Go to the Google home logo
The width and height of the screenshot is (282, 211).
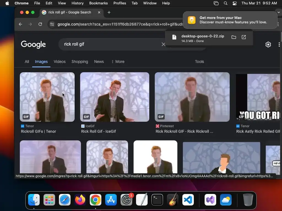33,44
